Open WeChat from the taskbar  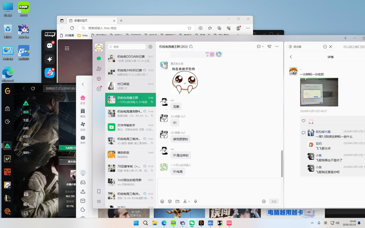tap(192, 223)
